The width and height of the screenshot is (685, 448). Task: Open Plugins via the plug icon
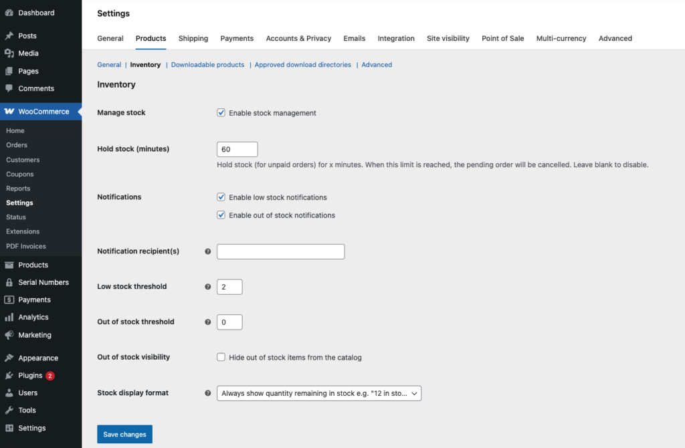pos(9,376)
